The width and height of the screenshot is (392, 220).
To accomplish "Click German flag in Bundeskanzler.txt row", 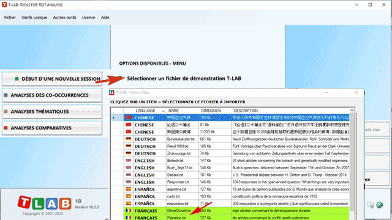I will click(129, 139).
